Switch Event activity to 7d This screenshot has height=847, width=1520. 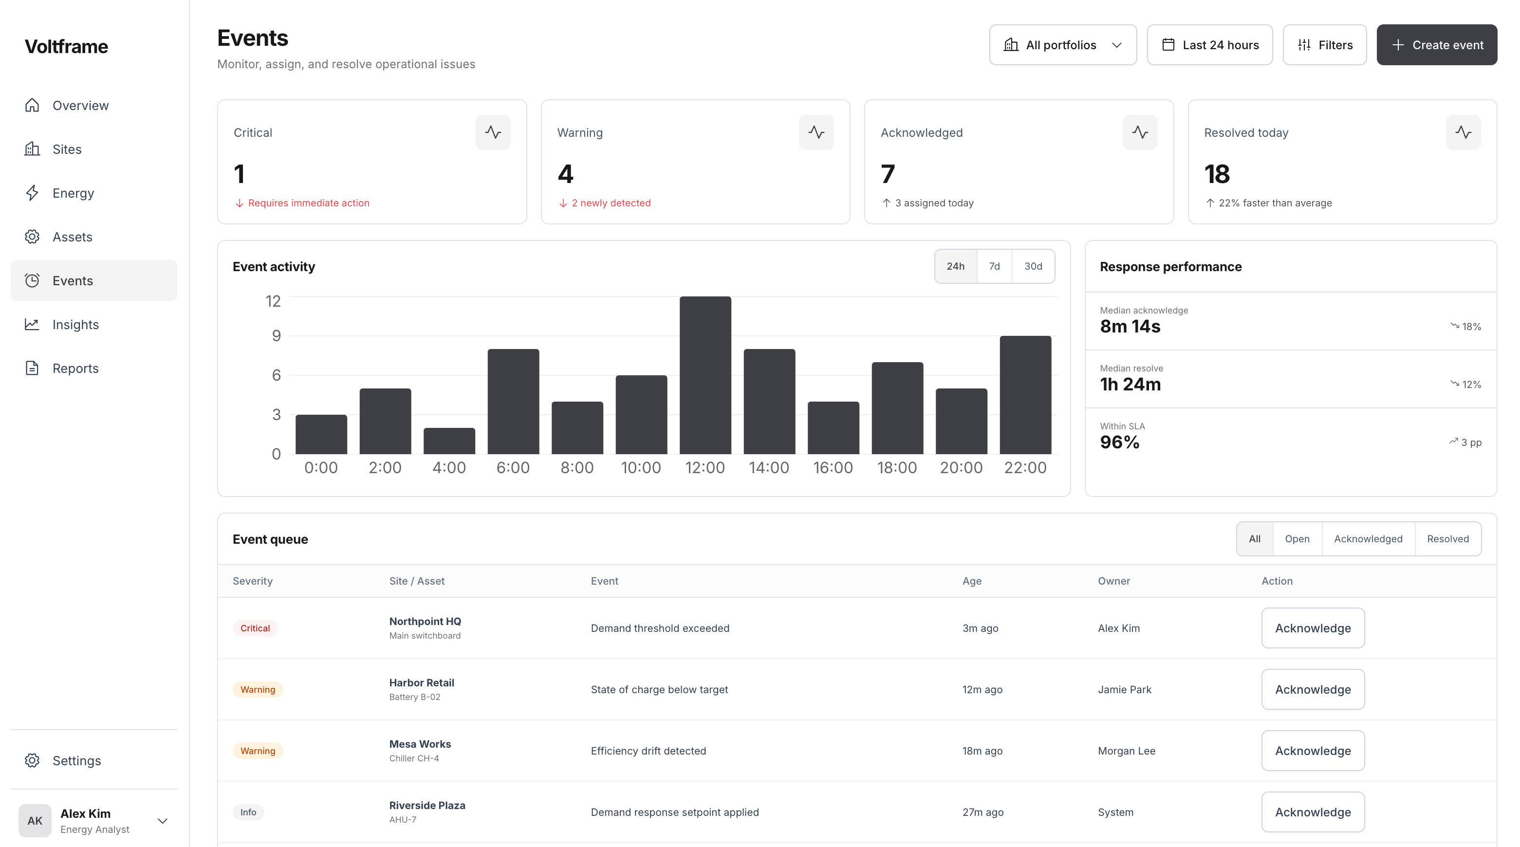coord(994,266)
